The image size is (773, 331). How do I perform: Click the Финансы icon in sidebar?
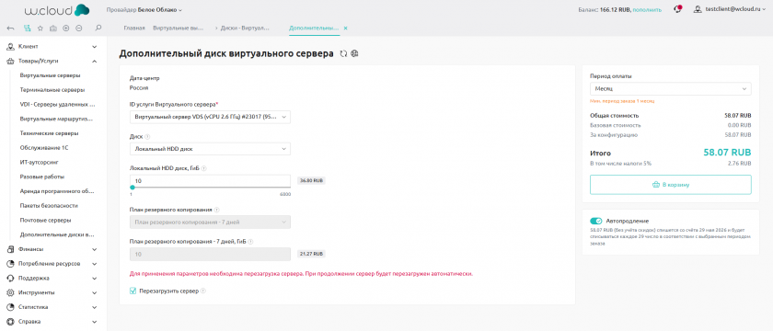(10, 249)
